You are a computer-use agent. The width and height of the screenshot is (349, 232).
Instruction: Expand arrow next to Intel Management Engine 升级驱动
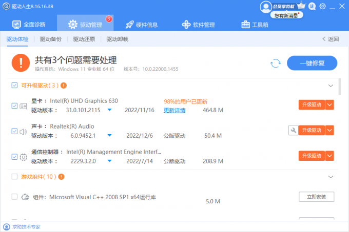330,156
